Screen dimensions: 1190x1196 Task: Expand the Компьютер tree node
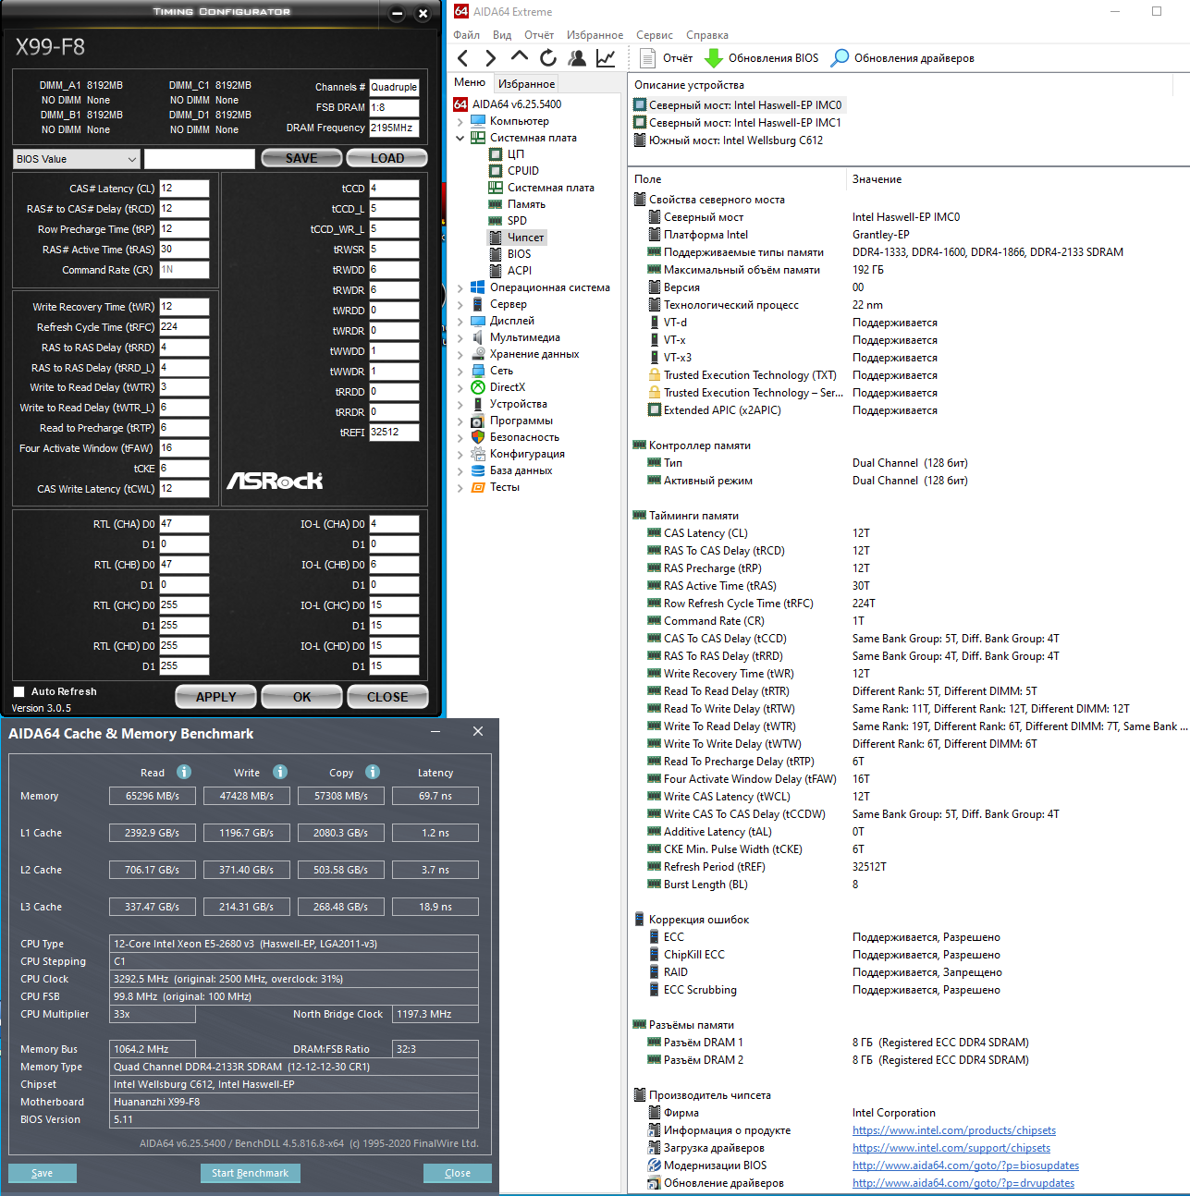[460, 121]
